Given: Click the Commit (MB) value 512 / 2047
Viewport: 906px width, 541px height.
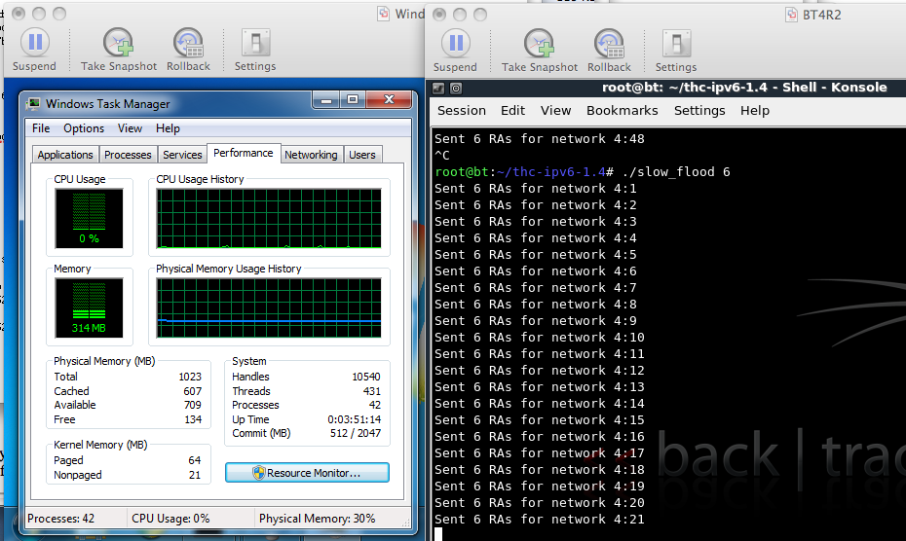Looking at the screenshot, I should click(x=356, y=434).
